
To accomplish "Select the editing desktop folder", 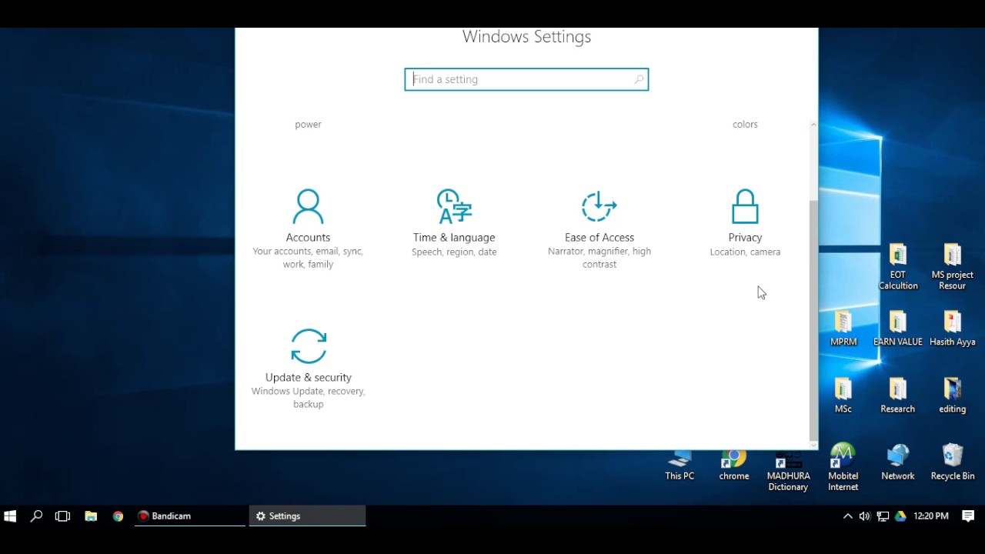I will (x=953, y=395).
